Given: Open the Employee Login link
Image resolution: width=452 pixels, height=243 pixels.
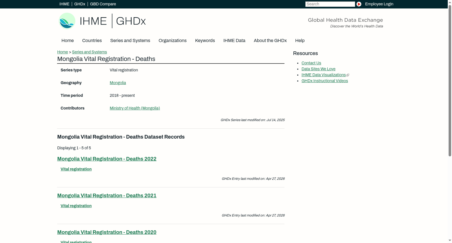Looking at the screenshot, I should pos(379,4).
